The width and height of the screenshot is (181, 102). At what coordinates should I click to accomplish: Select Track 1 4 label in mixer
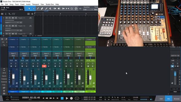coord(46,92)
